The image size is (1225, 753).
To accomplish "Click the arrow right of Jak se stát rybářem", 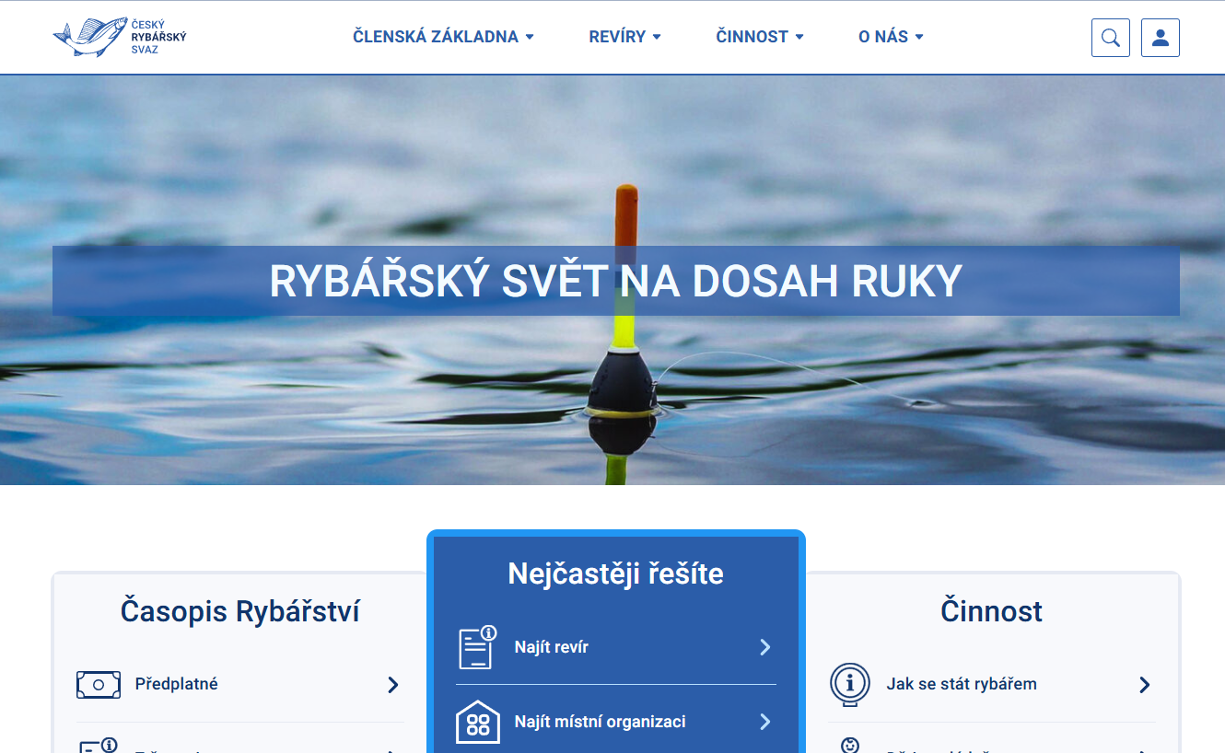I will point(1144,685).
